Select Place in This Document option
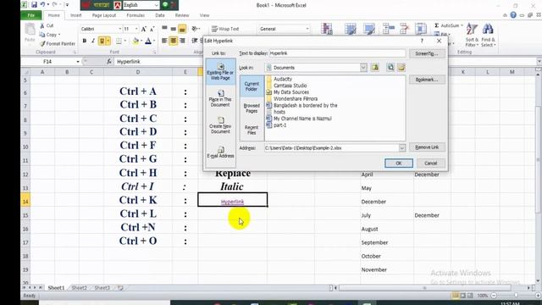 tap(220, 98)
